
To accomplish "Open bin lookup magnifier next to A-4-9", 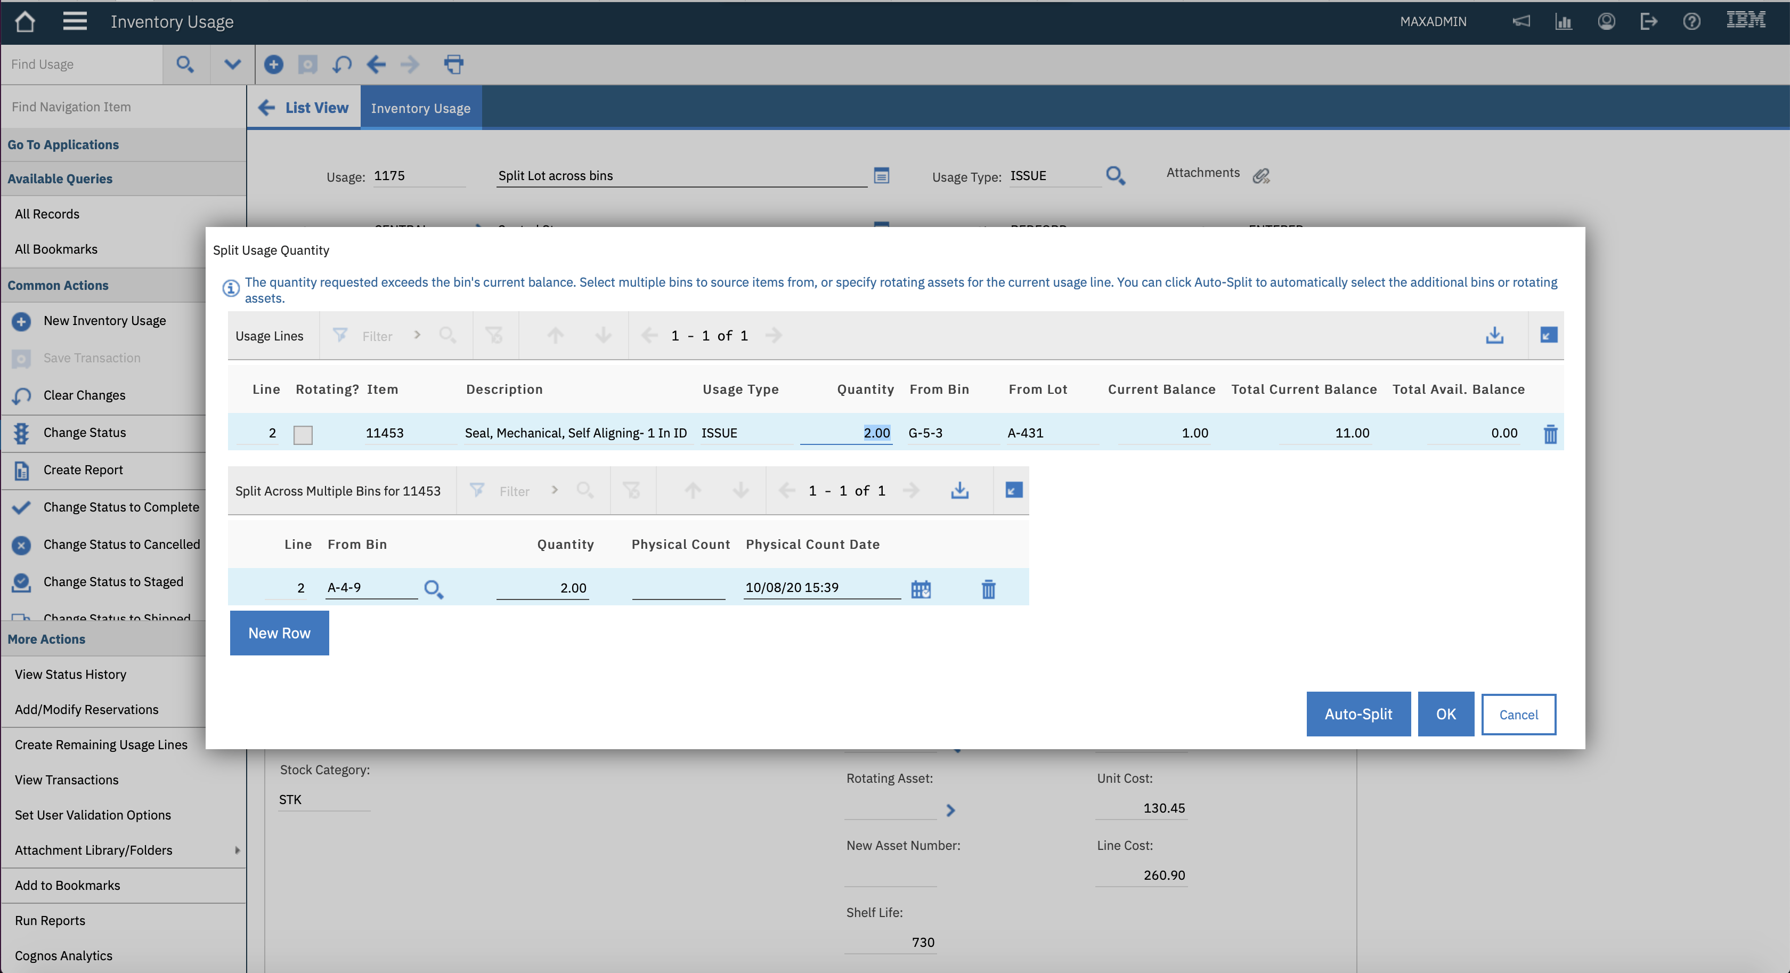I will click(x=434, y=589).
